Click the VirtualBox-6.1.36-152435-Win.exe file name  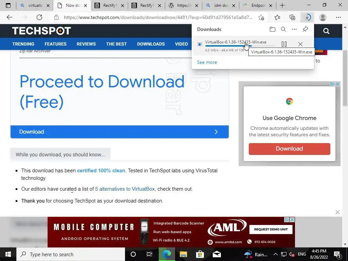[236, 42]
